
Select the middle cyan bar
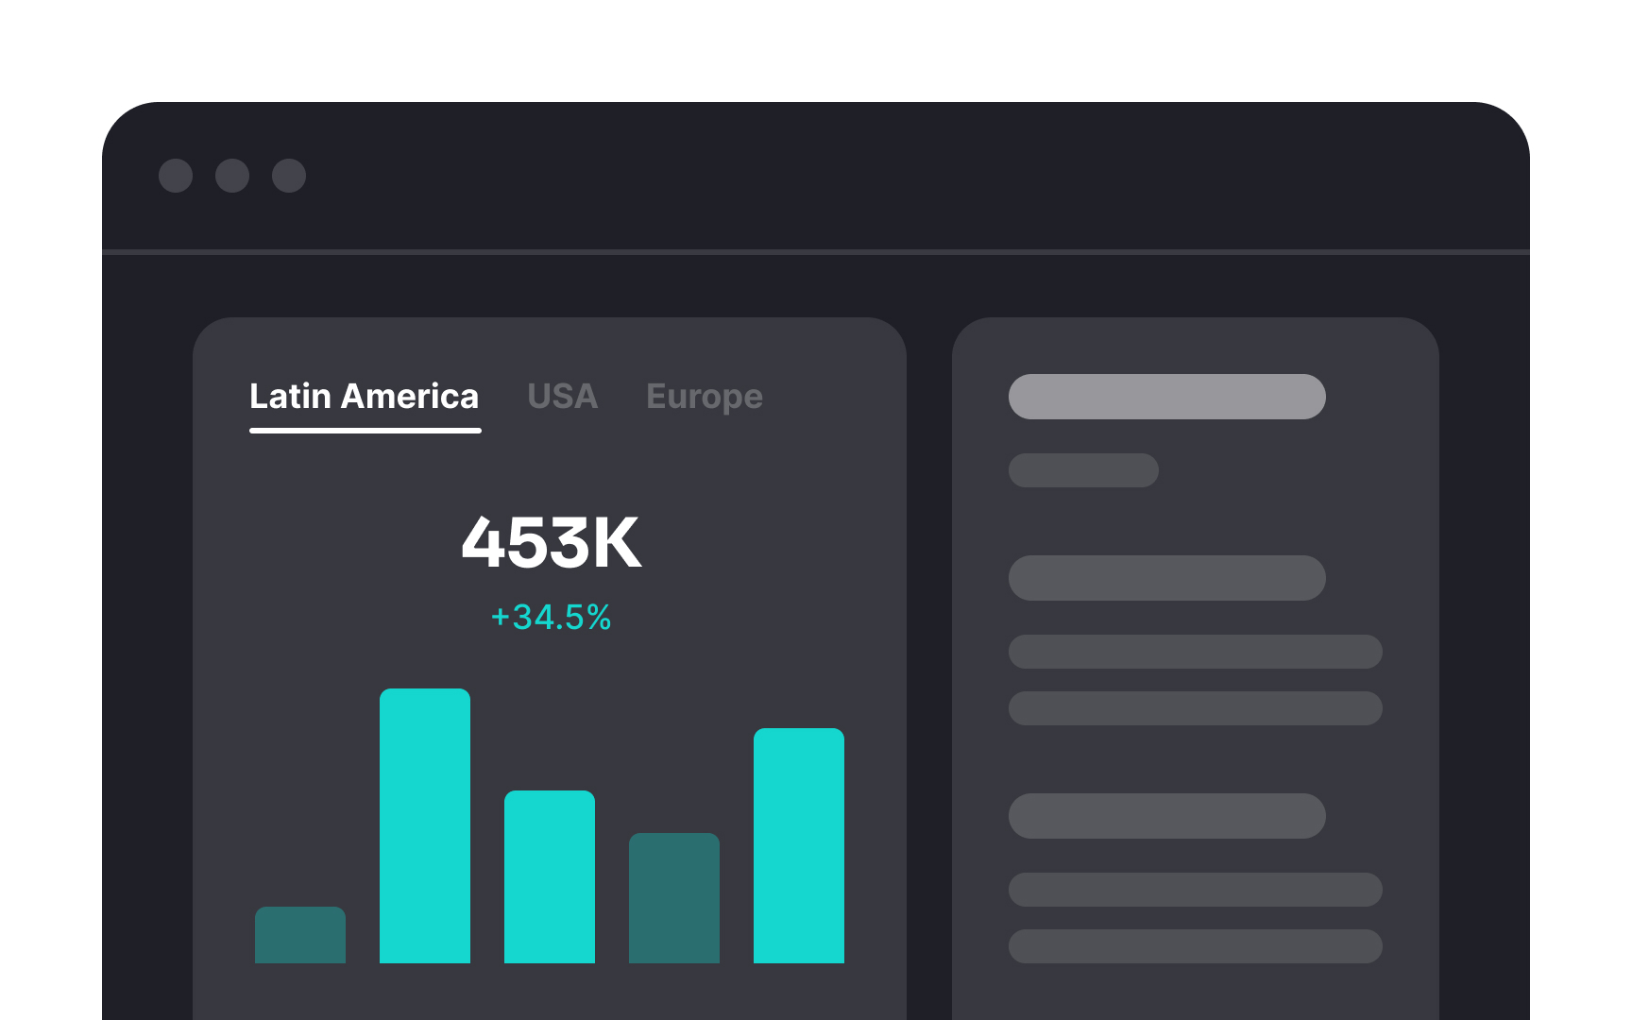[549, 876]
